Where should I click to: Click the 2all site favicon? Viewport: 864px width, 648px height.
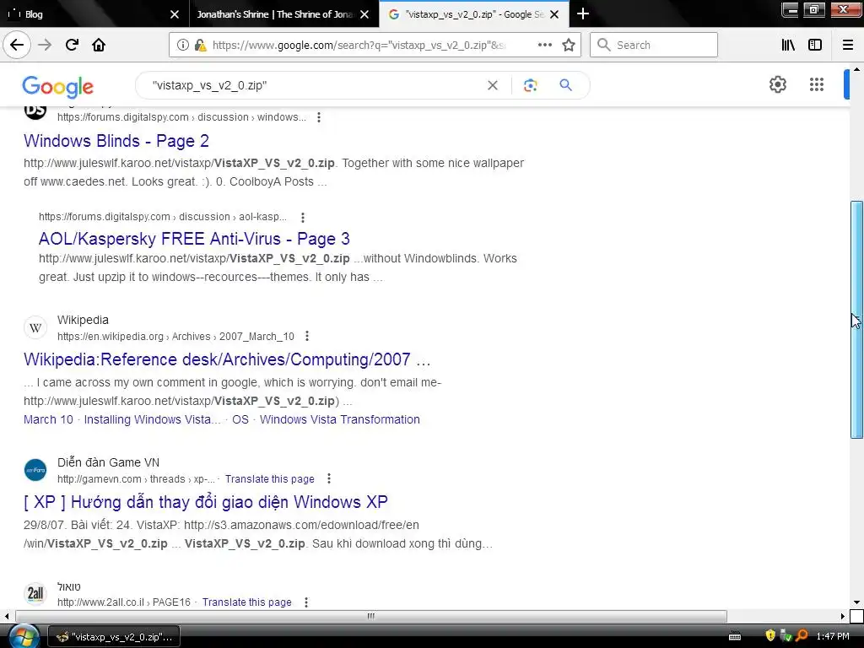[x=35, y=593]
